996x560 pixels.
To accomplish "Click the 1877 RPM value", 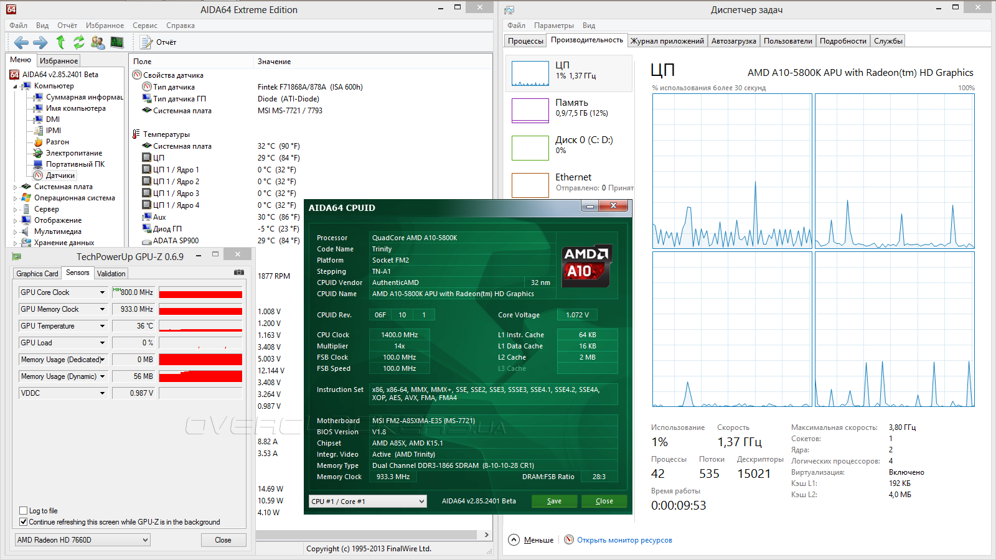I will (x=274, y=276).
